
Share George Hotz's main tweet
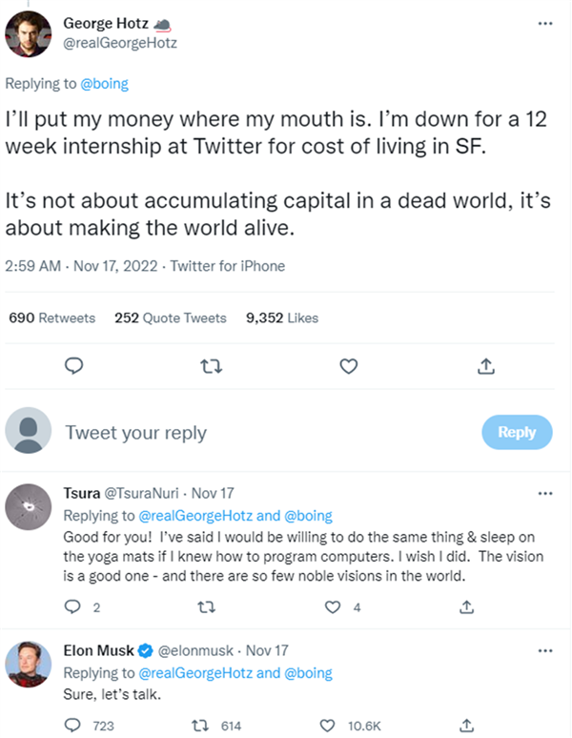point(486,366)
